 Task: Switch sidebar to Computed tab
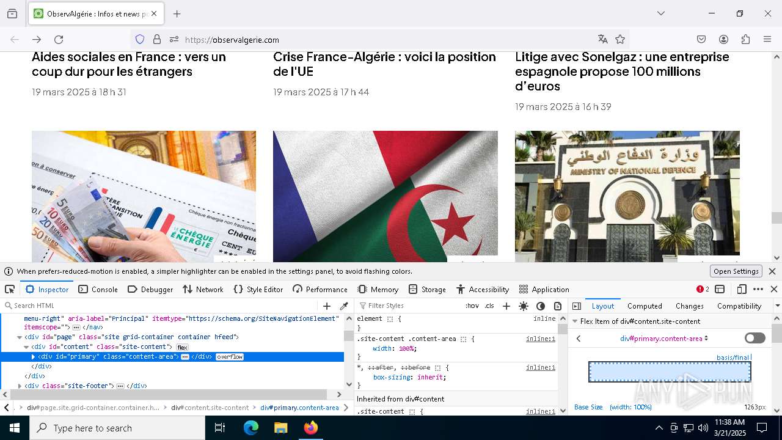[645, 306]
